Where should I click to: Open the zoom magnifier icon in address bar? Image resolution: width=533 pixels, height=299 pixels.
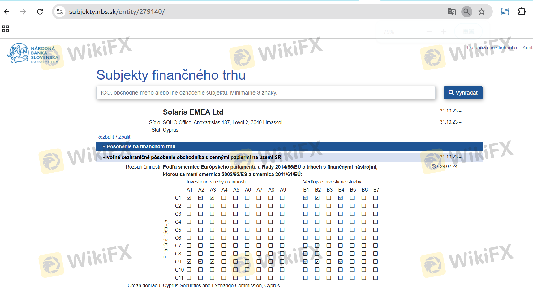466,12
